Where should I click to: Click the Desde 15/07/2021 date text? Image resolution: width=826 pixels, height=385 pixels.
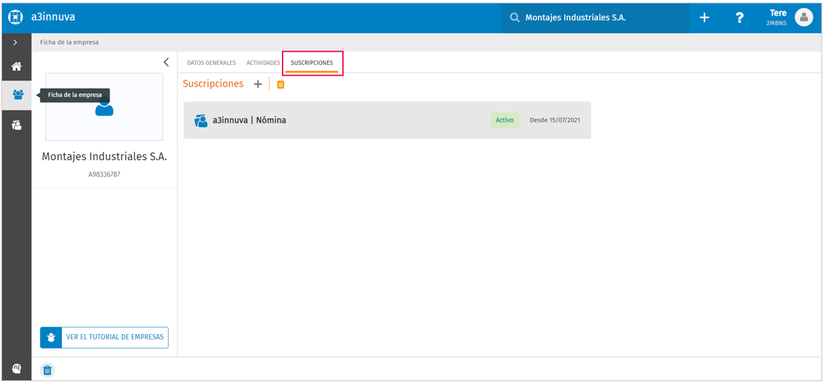click(x=555, y=120)
